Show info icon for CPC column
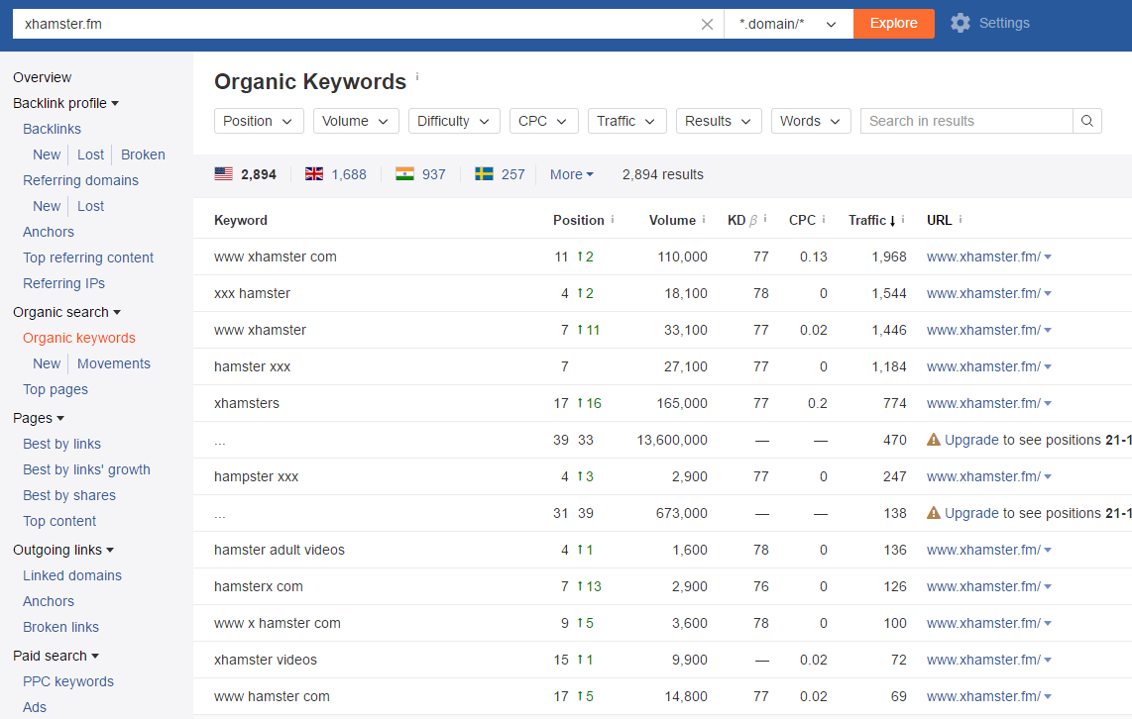 click(x=824, y=219)
